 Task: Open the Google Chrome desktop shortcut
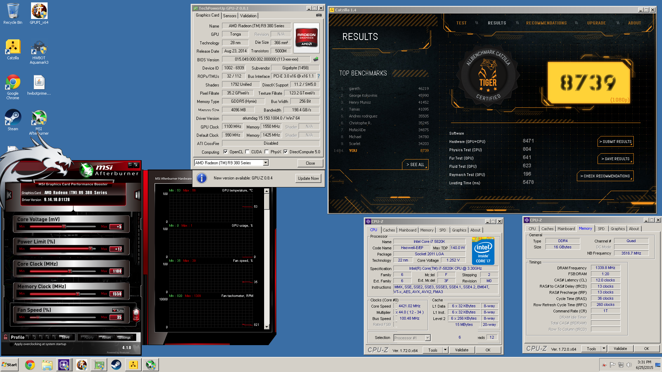13,87
